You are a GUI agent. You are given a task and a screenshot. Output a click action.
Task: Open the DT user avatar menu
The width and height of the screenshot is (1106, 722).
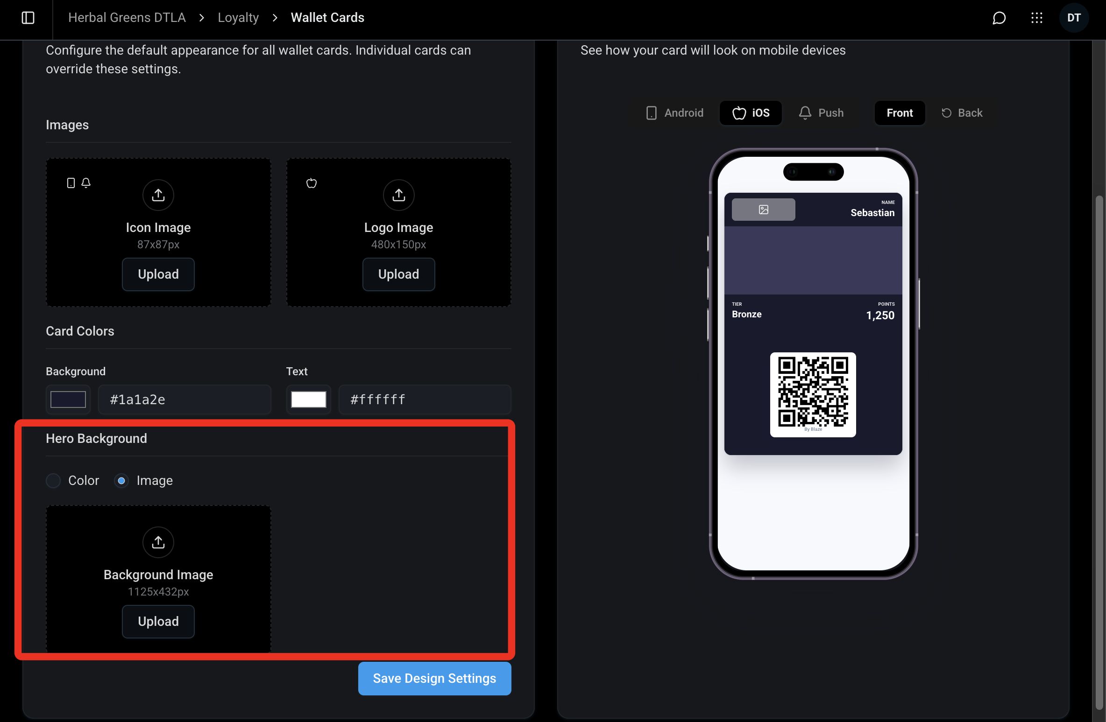1074,18
